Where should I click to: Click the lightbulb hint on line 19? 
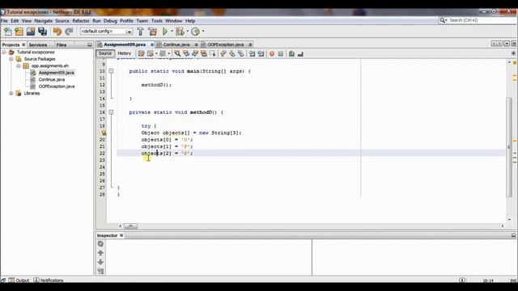pyautogui.click(x=104, y=133)
